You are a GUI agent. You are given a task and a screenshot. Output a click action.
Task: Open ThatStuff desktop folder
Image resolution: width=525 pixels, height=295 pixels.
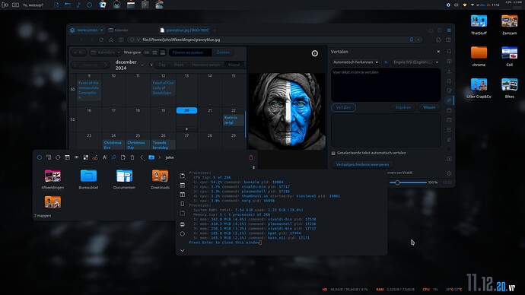click(x=479, y=25)
